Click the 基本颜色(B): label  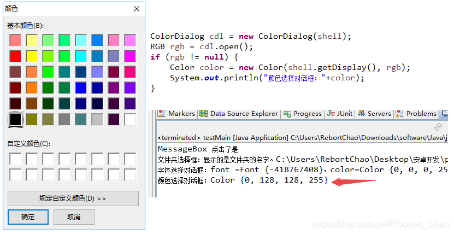[x=26, y=26]
